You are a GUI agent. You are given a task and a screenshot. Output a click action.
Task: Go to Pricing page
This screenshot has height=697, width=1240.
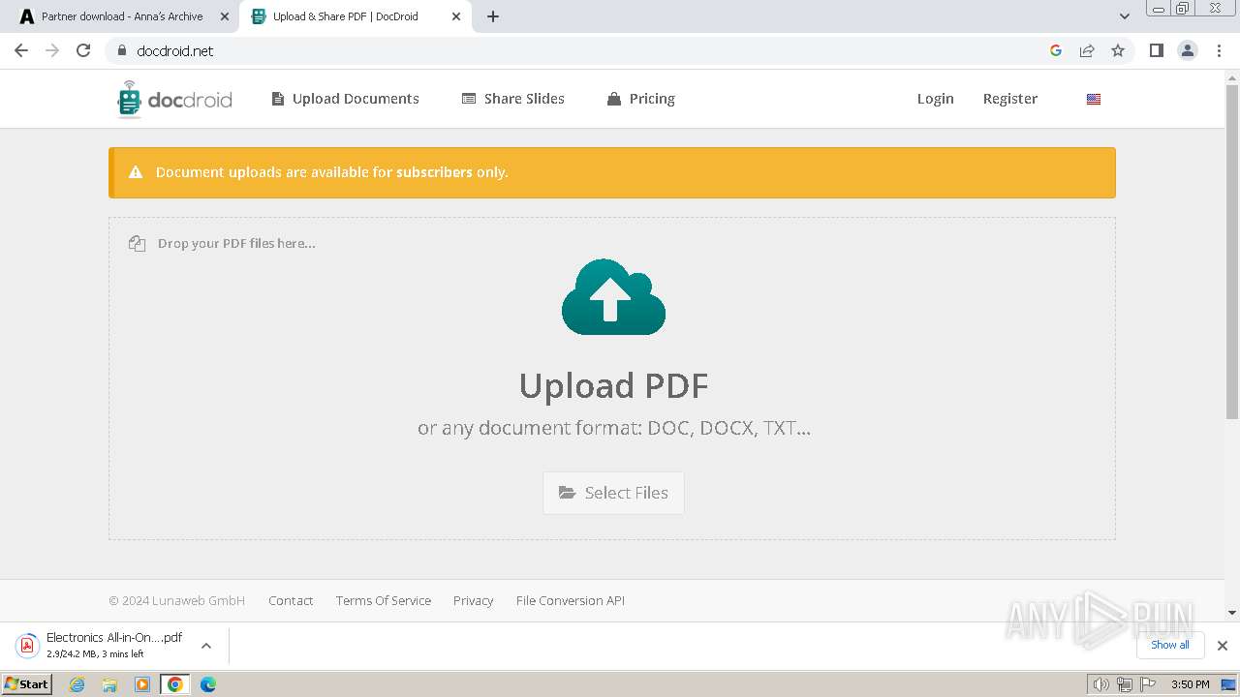pyautogui.click(x=641, y=99)
